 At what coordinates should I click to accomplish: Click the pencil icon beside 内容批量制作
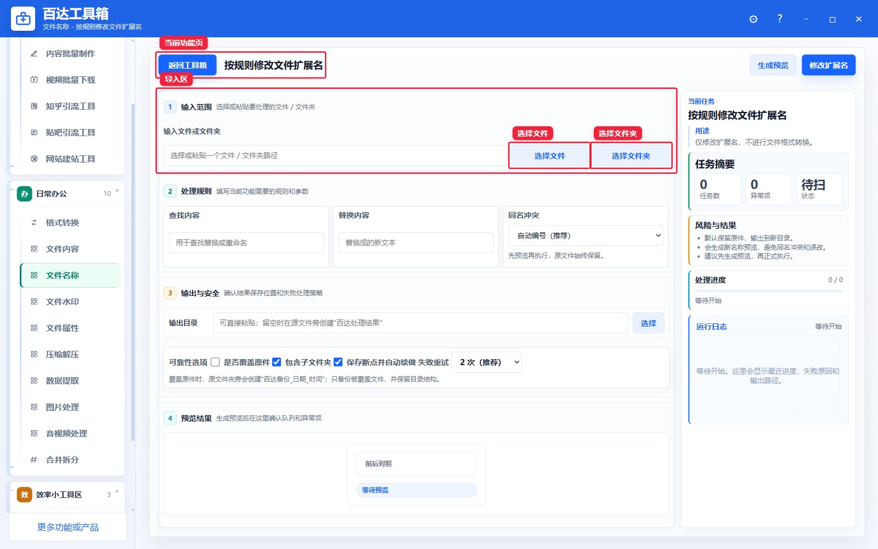[x=34, y=53]
